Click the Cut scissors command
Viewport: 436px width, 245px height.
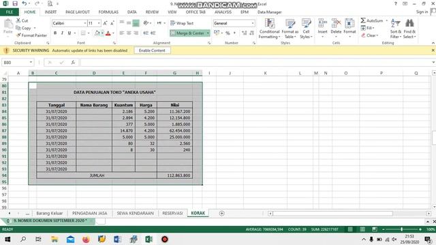22,20
